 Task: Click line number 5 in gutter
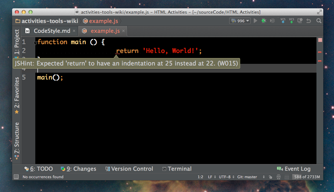24,78
